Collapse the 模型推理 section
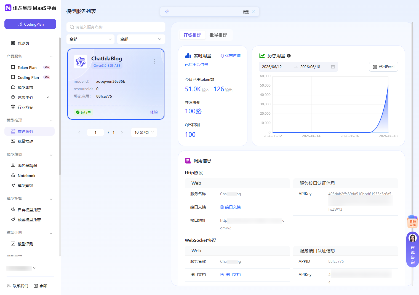Image resolution: width=419 pixels, height=295 pixels. tap(51, 120)
